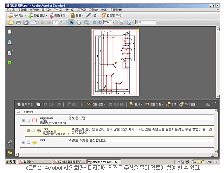Collapse the Administrator rectangle comment thread
The image size is (224, 173).
pyautogui.click(x=23, y=120)
